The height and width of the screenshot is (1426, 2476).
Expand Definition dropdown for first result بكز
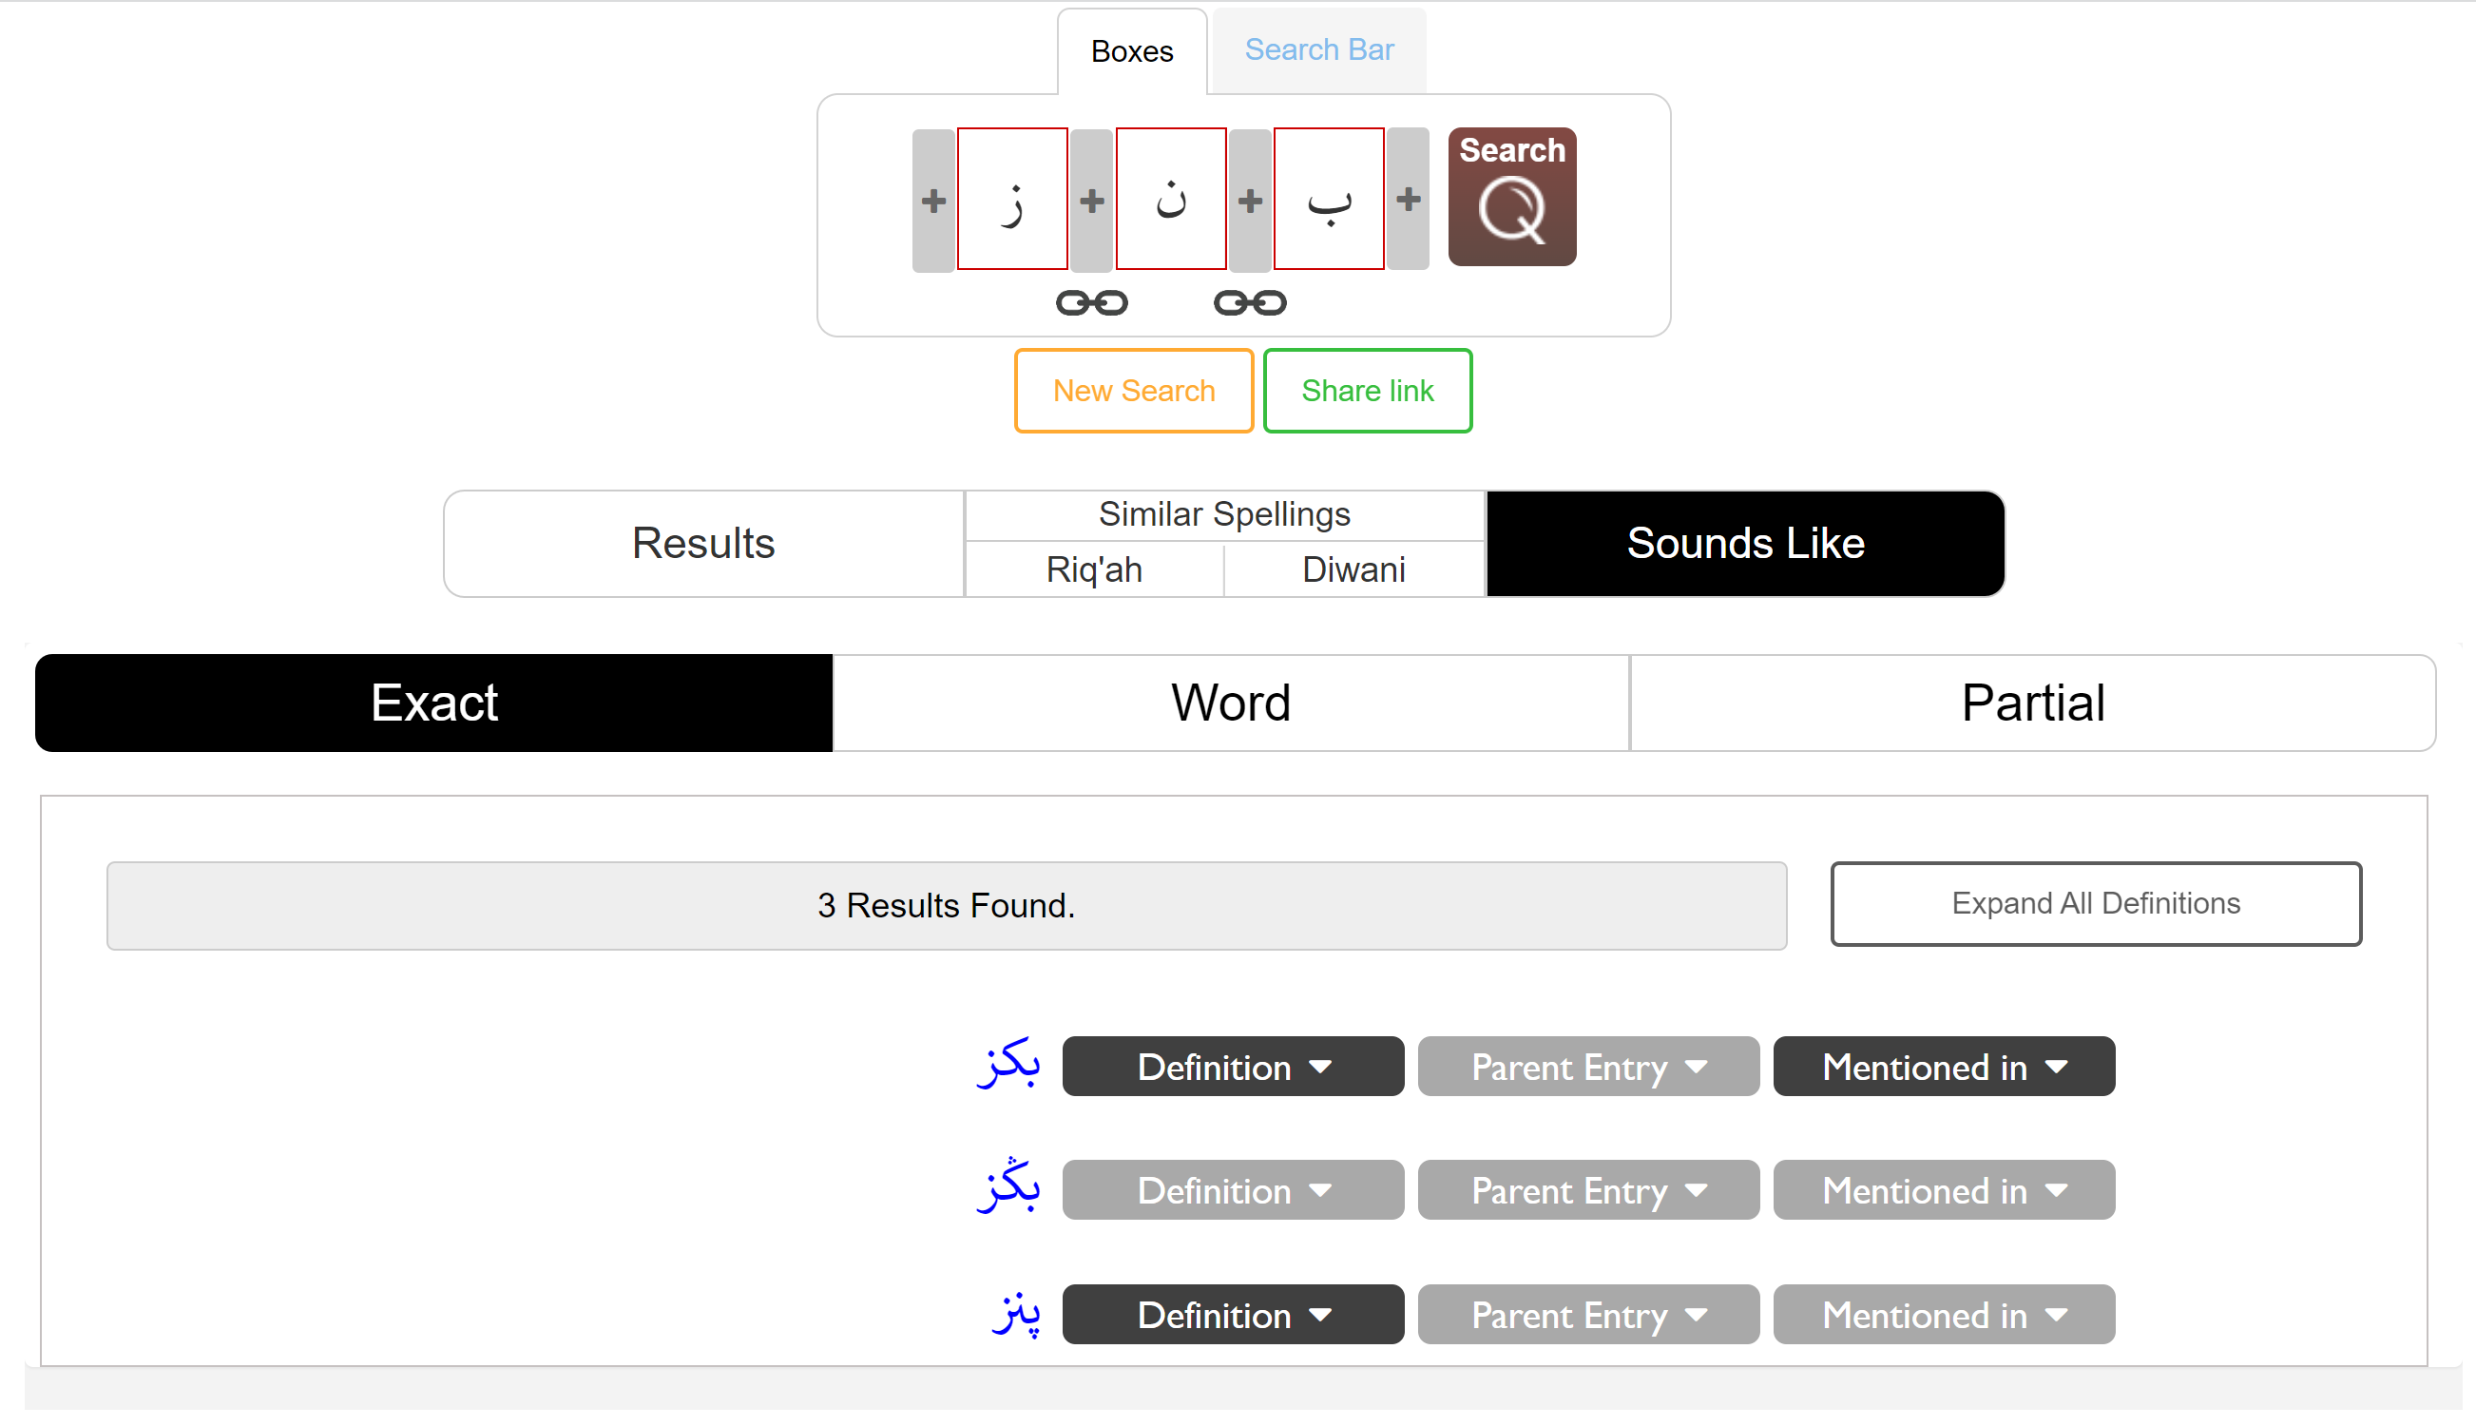tap(1232, 1067)
